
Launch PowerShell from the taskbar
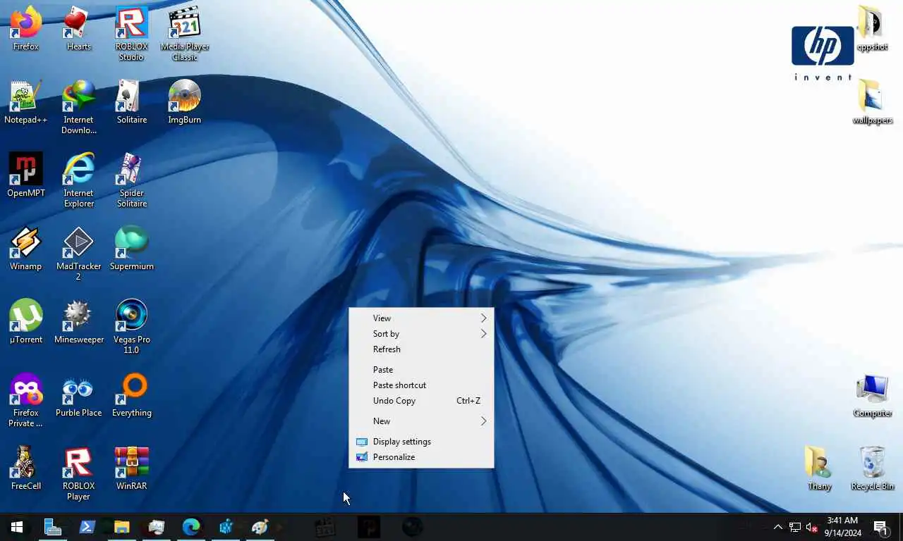(x=87, y=527)
